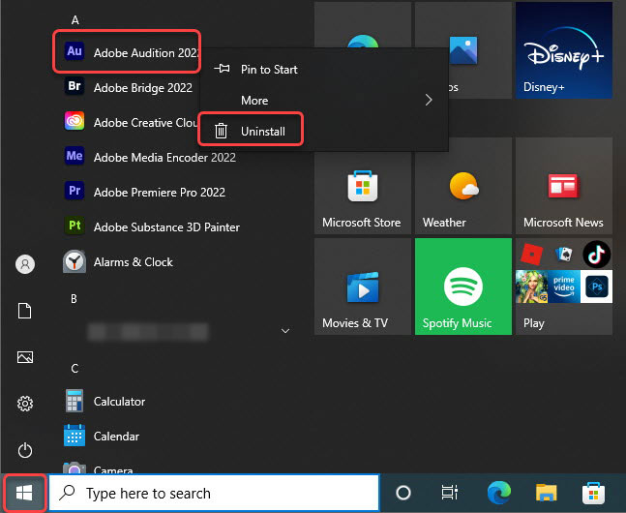This screenshot has width=626, height=513.
Task: Open the Weather tile
Action: pos(463,186)
